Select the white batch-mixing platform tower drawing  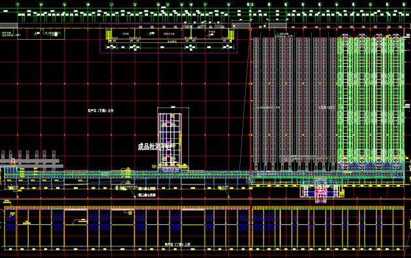coord(170,139)
